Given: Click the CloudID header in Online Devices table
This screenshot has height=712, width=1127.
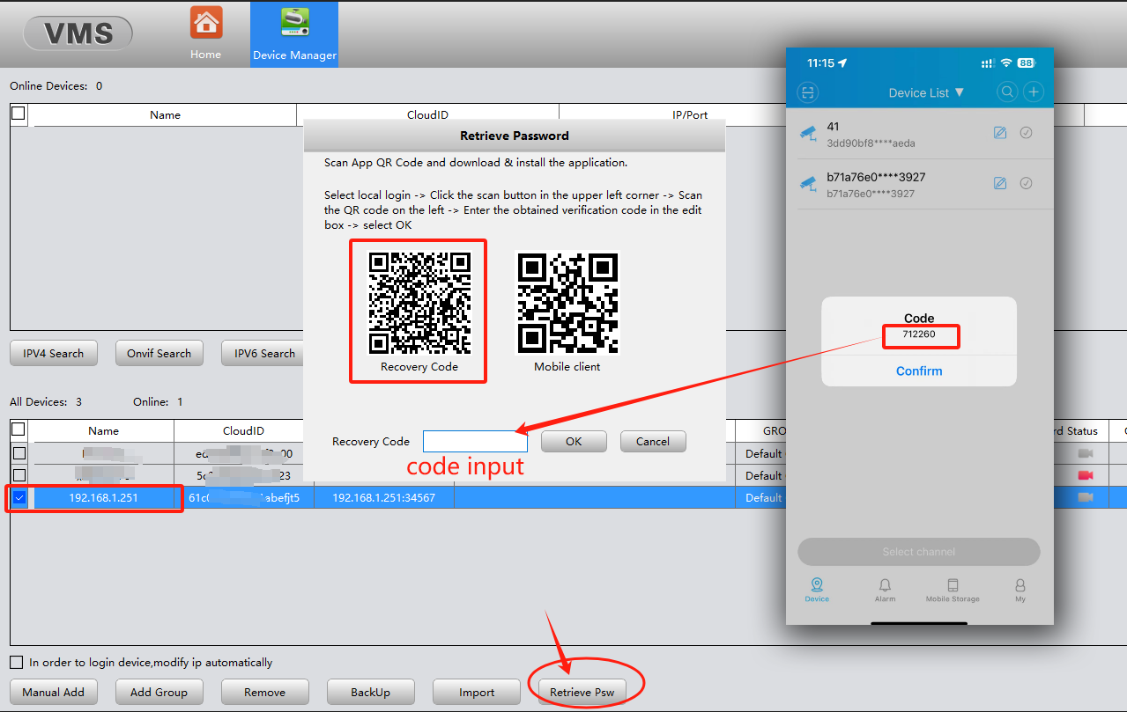Looking at the screenshot, I should (427, 114).
